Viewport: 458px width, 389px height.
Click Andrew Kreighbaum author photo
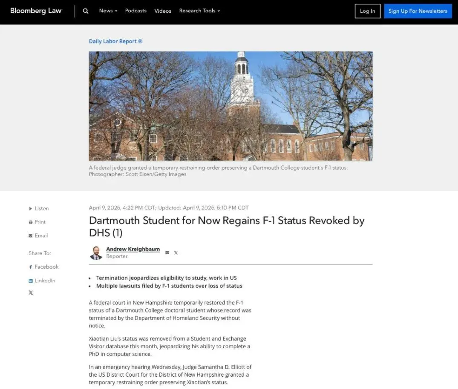click(96, 253)
